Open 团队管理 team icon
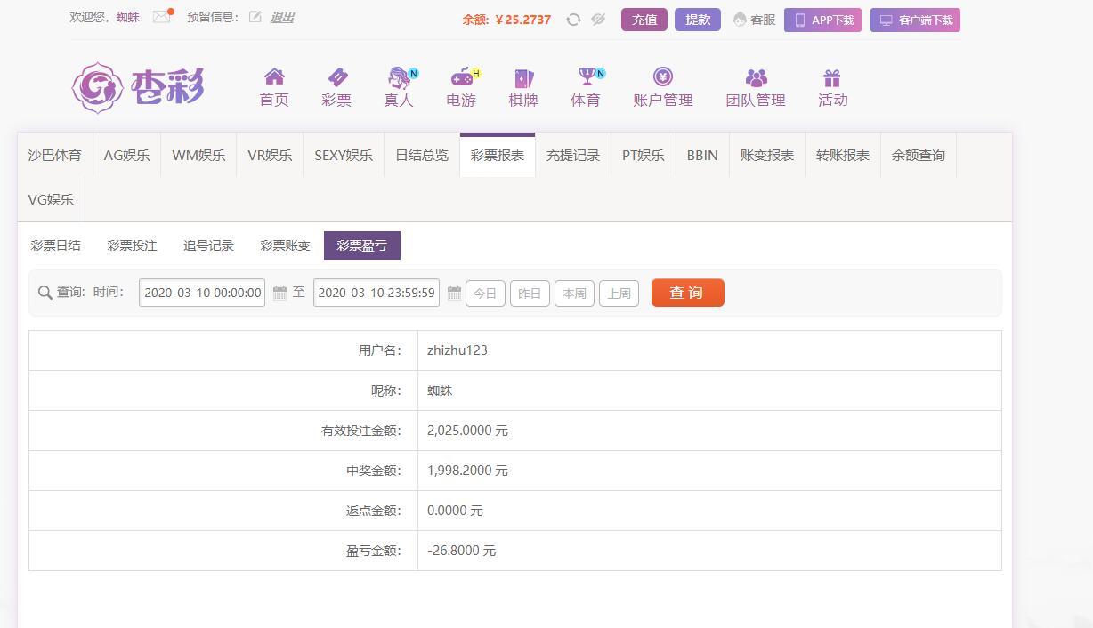The image size is (1093, 628). click(756, 77)
